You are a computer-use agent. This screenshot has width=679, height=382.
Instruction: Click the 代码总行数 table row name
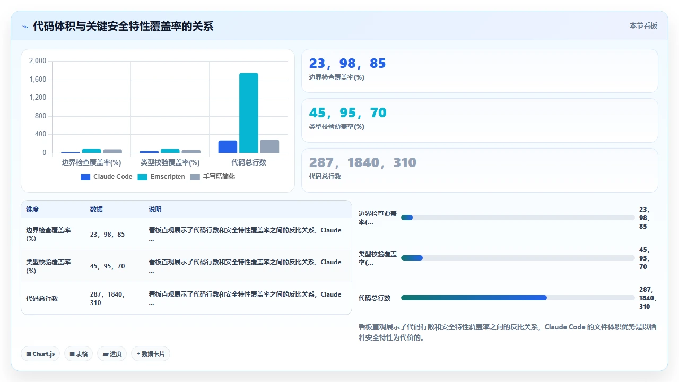pos(42,299)
